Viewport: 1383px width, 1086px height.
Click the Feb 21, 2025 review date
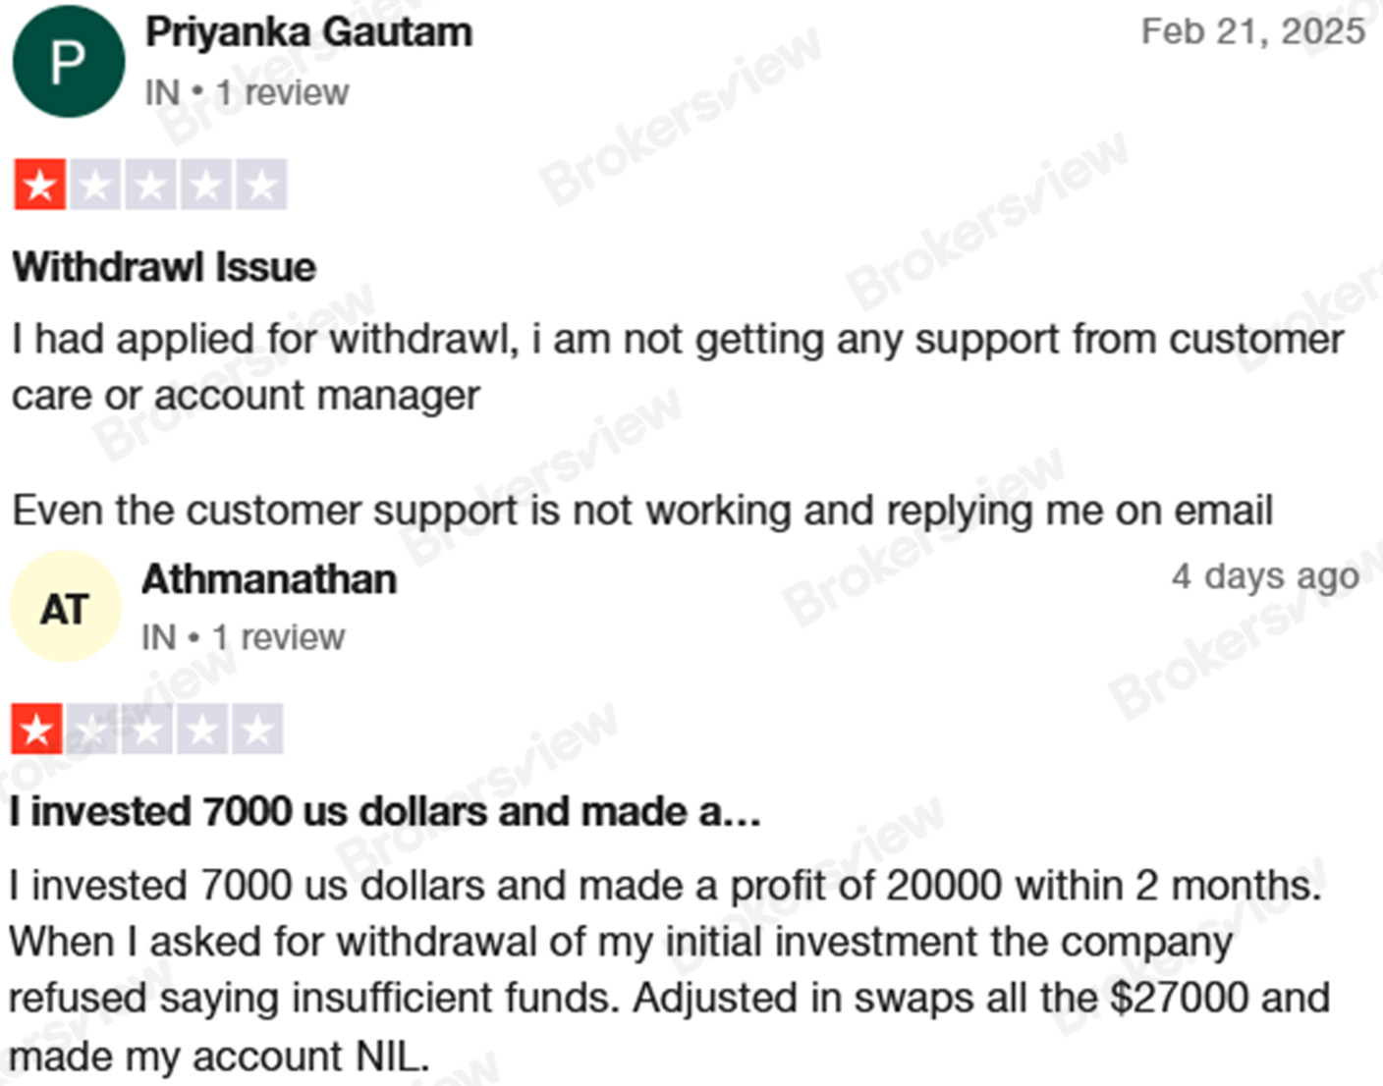tap(1252, 31)
